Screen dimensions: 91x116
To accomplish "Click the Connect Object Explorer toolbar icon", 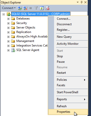I will (x=20, y=8).
